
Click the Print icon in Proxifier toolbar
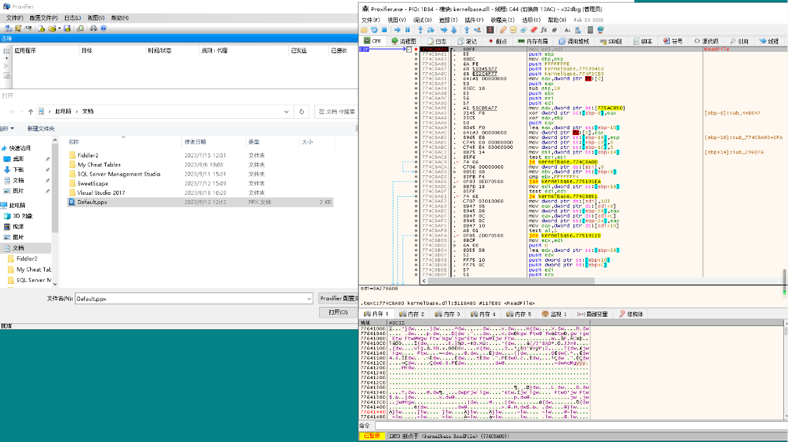pyautogui.click(x=93, y=28)
